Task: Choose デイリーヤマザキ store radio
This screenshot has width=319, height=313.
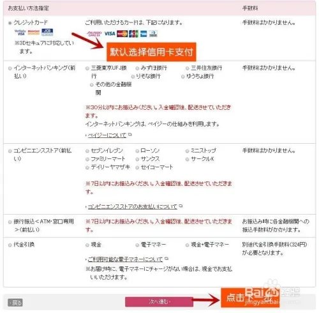Action: (x=87, y=167)
